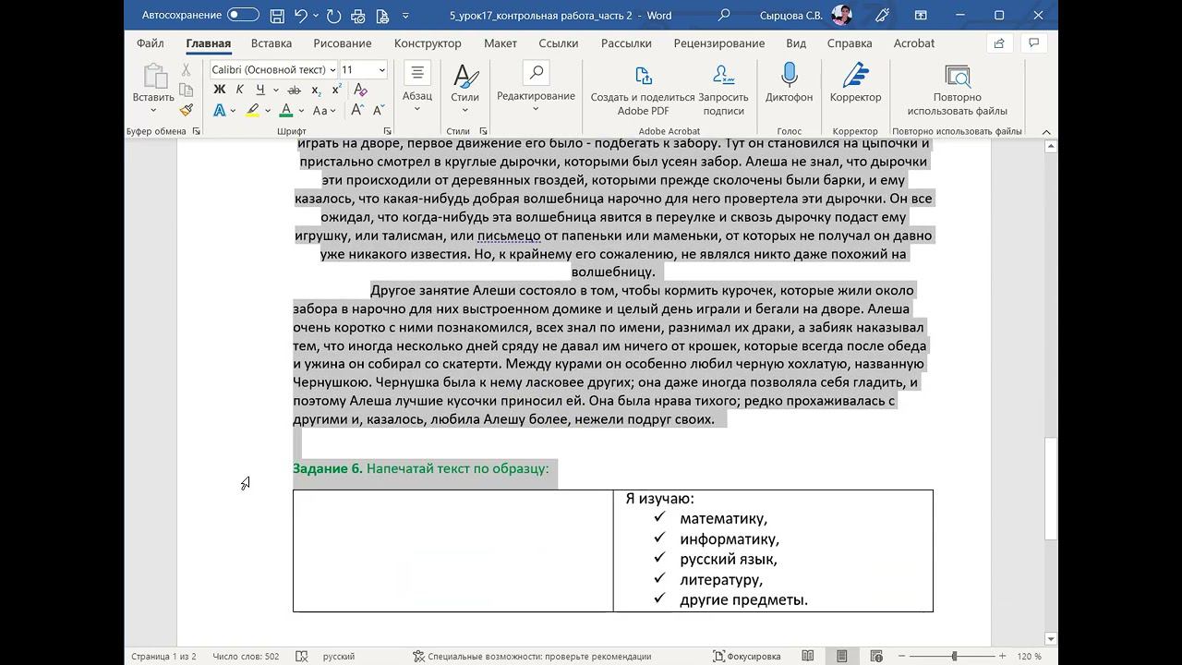
Task: Open ribbon display options
Action: pyautogui.click(x=921, y=15)
